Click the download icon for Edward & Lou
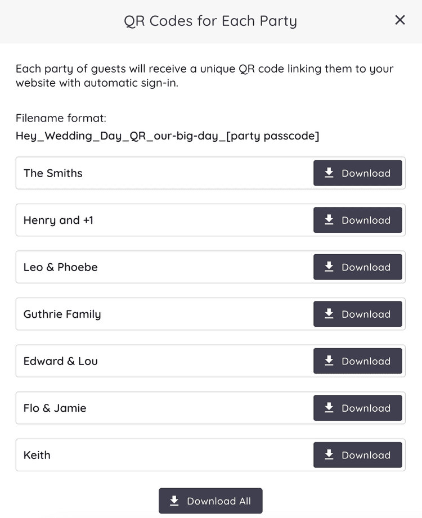Screen dimensions: 422x518 coord(329,361)
